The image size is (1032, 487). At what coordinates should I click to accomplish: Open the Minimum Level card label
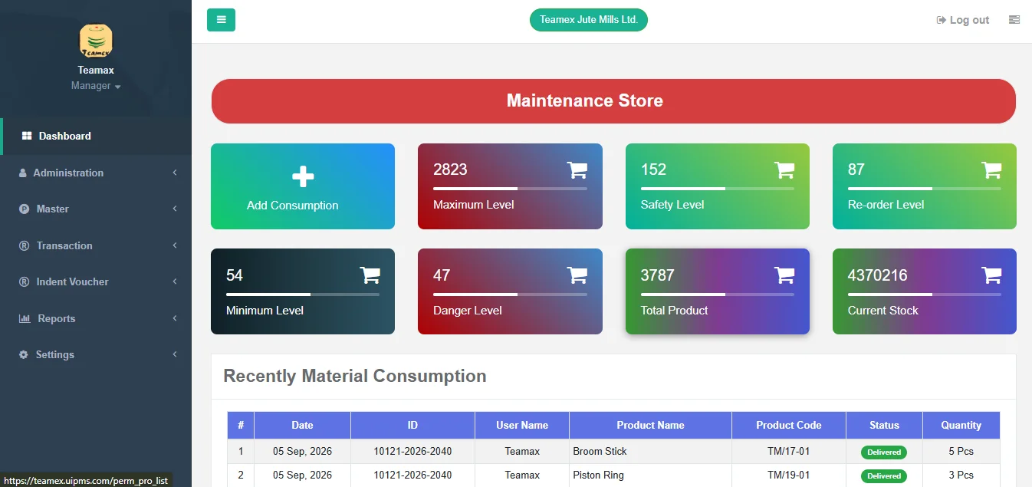click(x=265, y=311)
